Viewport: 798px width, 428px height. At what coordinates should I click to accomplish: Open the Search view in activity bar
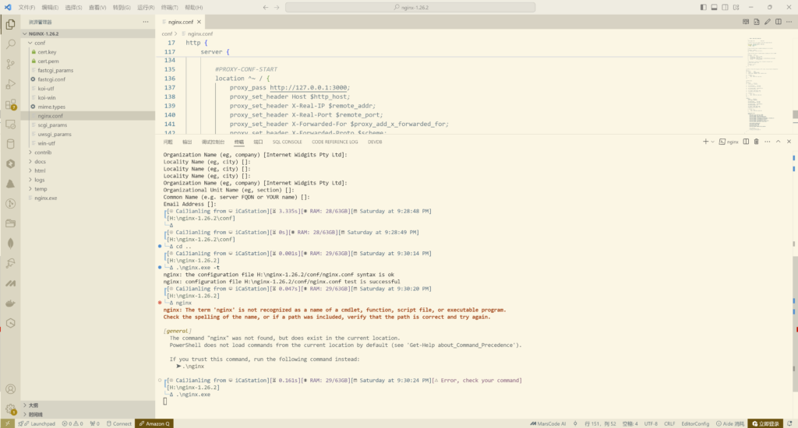point(10,44)
